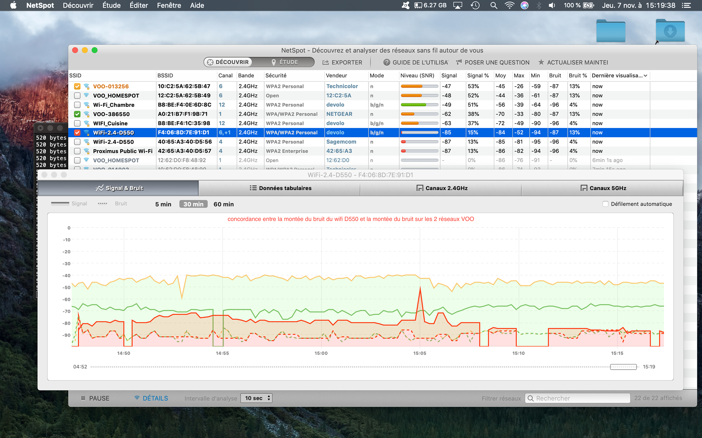Switch to the Canaux 5GHz tab
Viewport: 702px width, 438px height.
tap(602, 188)
